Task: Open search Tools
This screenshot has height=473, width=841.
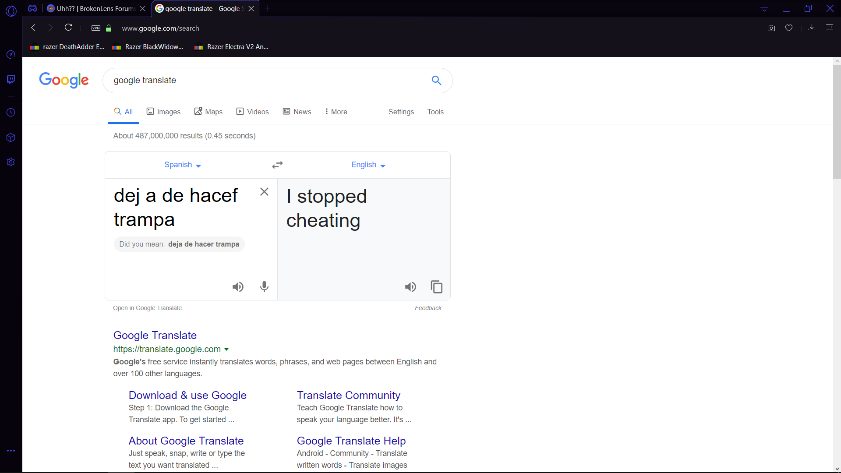Action: (x=435, y=112)
